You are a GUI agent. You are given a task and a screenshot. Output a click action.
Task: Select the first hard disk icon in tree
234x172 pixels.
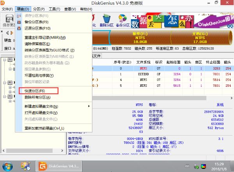click(10, 60)
